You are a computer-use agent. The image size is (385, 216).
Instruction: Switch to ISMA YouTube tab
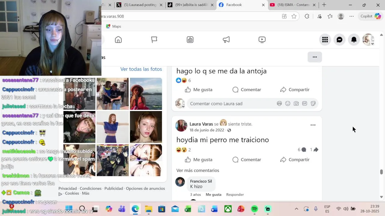(293, 5)
